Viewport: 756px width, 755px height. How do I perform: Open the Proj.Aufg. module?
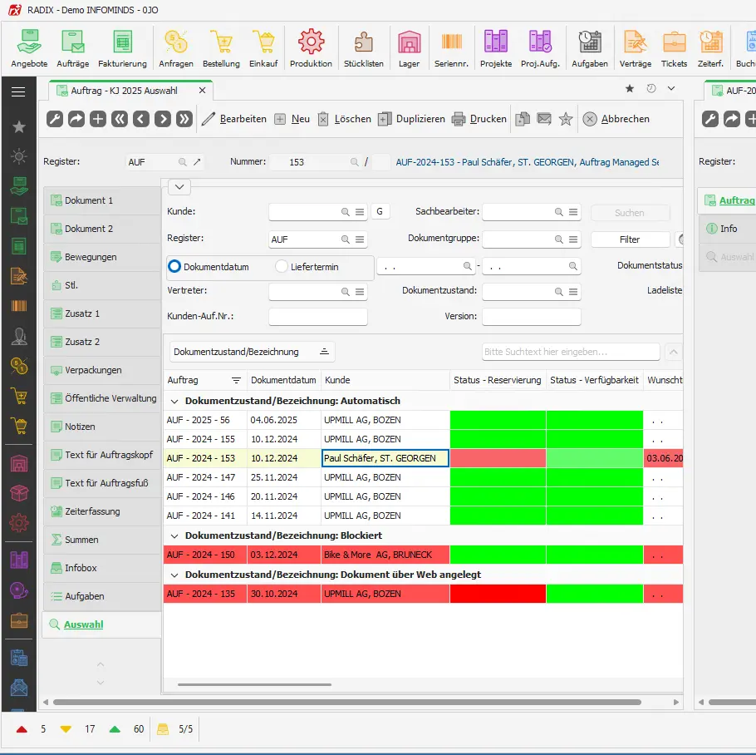540,48
